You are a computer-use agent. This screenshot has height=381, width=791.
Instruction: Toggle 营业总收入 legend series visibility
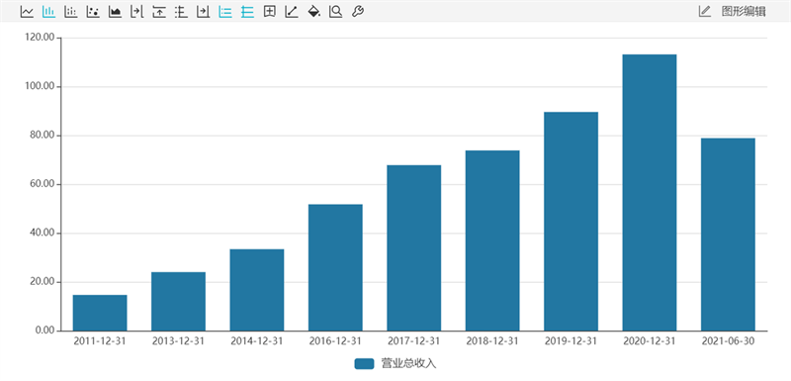395,364
